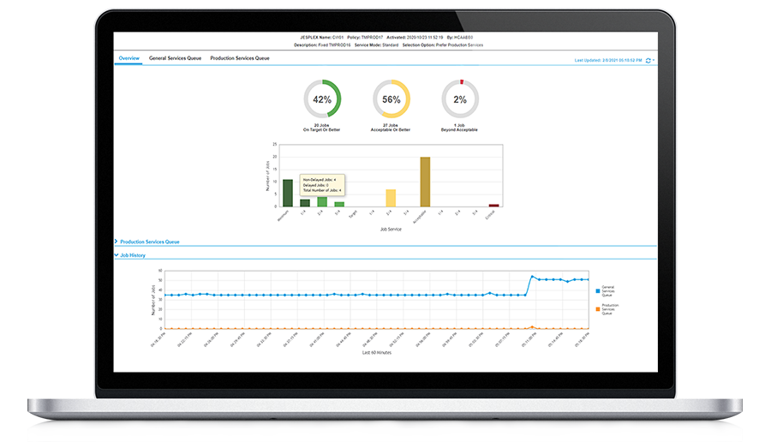Open the General Services Queue tab

[x=175, y=58]
